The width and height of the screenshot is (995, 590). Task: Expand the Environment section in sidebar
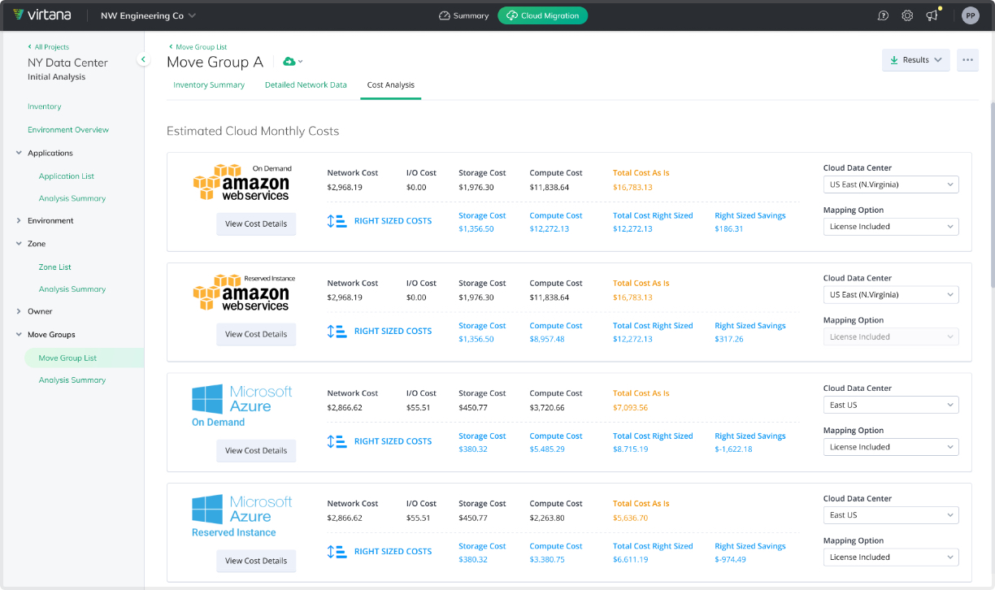19,221
